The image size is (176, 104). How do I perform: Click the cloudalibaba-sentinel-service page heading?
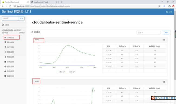point(57,22)
